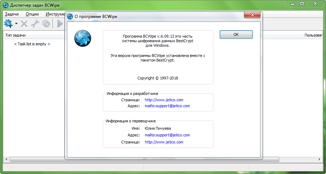Click OK in the about dialog
The image size is (326, 174).
pos(236,35)
